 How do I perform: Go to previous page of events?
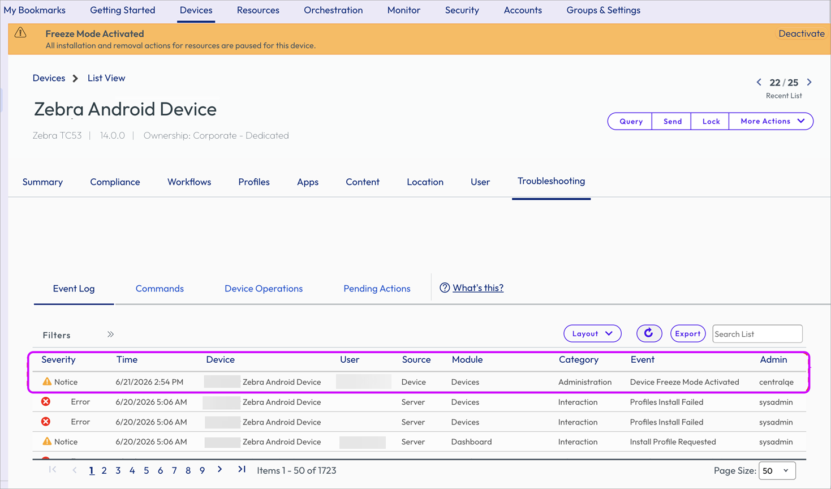75,470
